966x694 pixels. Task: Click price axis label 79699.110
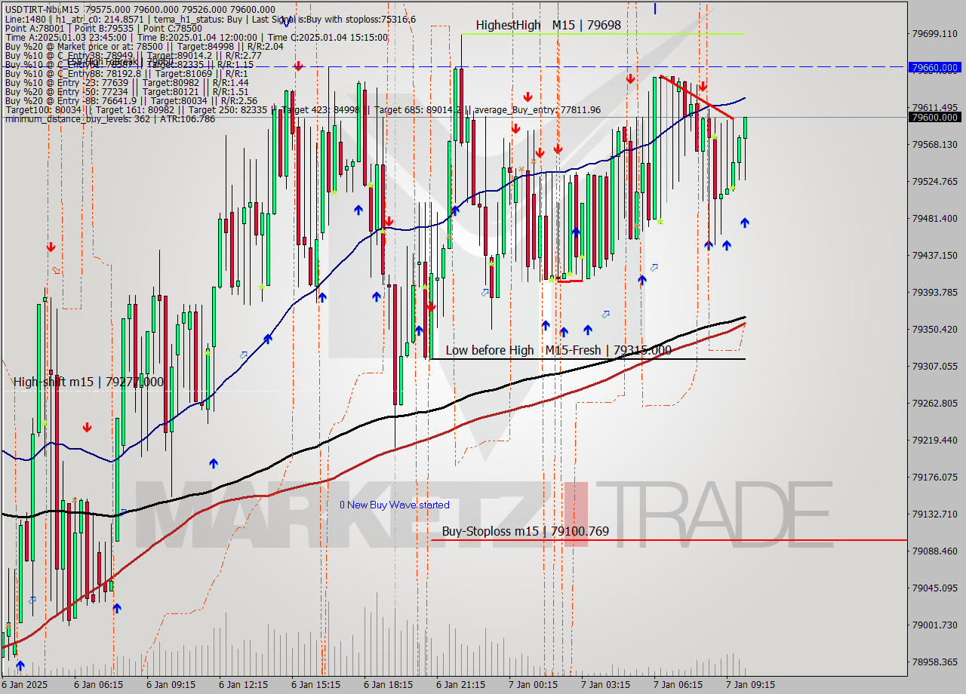coord(935,34)
